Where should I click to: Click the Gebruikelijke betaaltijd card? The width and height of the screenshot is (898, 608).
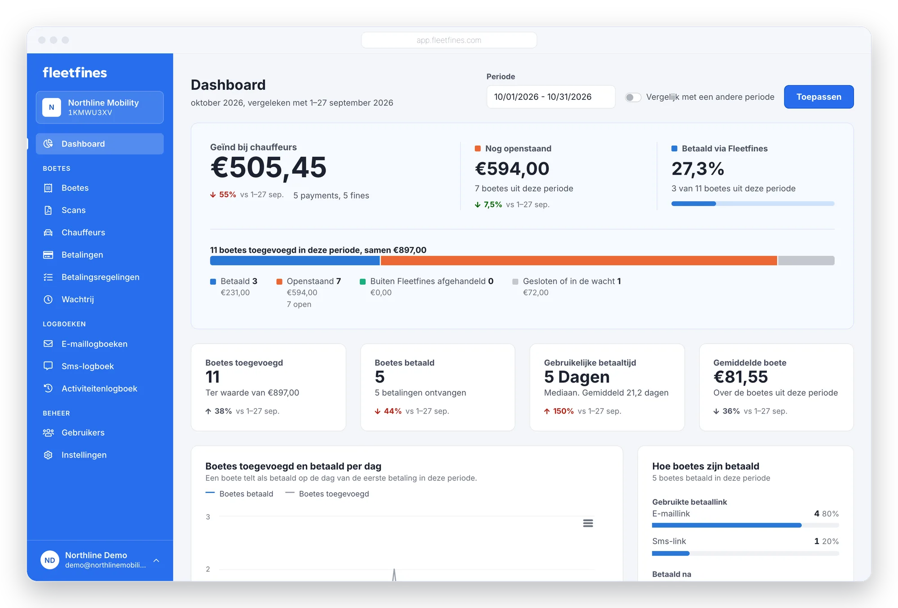(607, 387)
